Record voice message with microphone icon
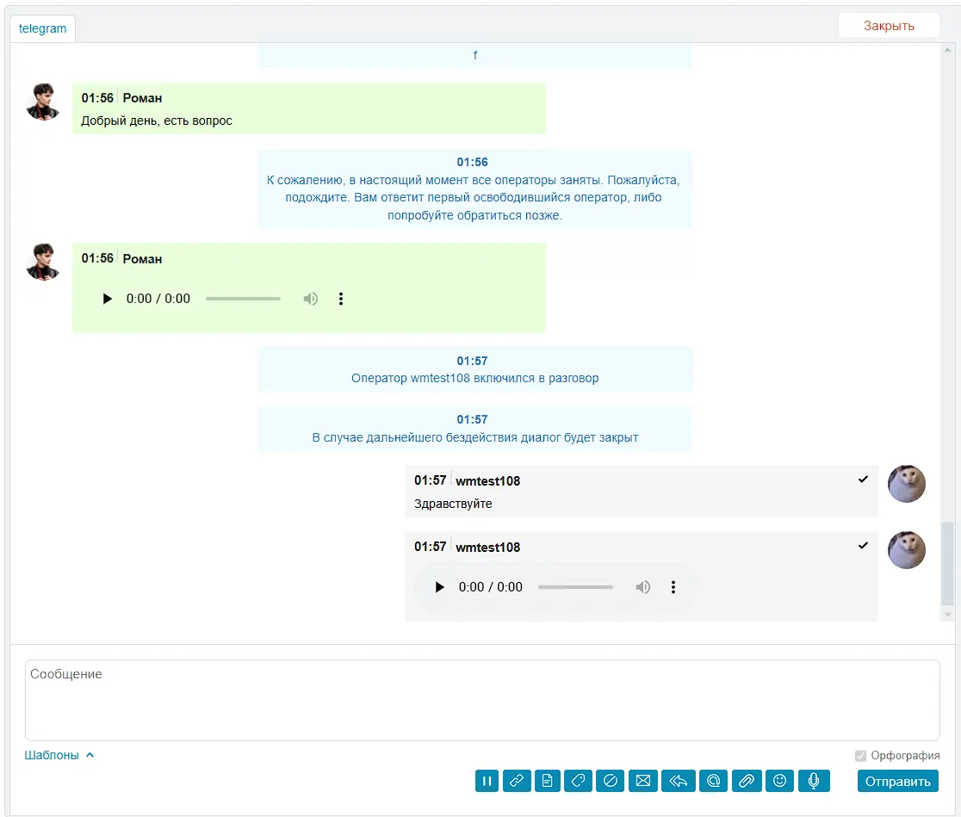 [813, 781]
